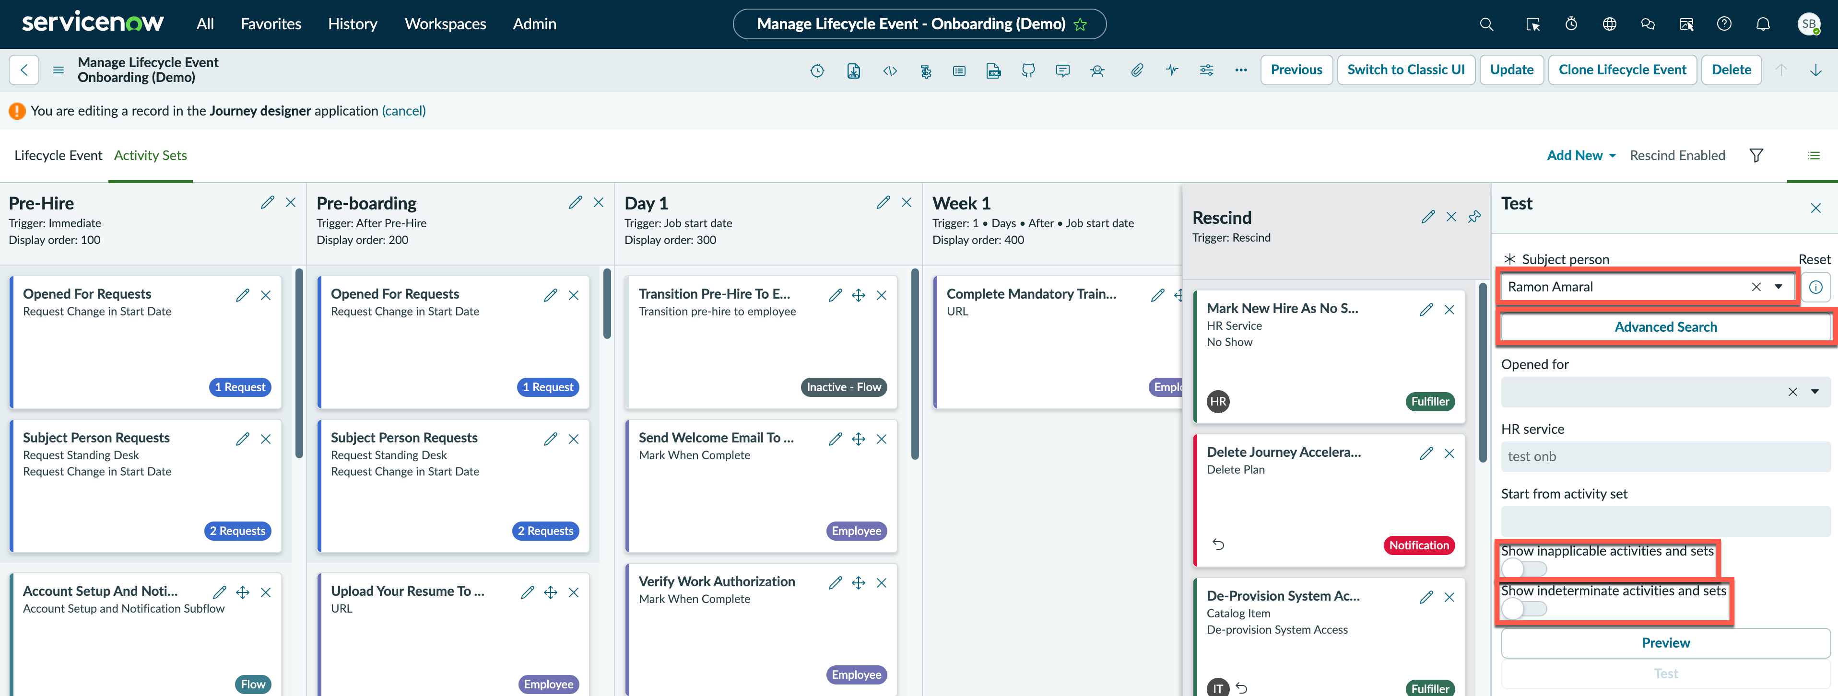
Task: Click the Preview button
Action: (x=1665, y=643)
